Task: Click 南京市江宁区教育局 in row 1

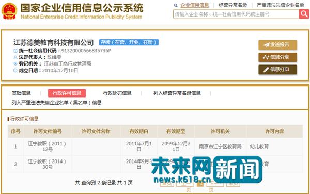Action: 220,147
